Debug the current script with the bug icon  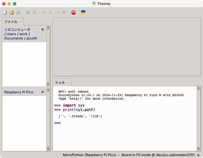(x=34, y=12)
